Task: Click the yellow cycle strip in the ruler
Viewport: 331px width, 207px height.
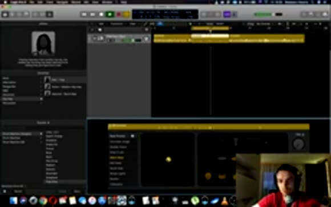Action: [210, 28]
